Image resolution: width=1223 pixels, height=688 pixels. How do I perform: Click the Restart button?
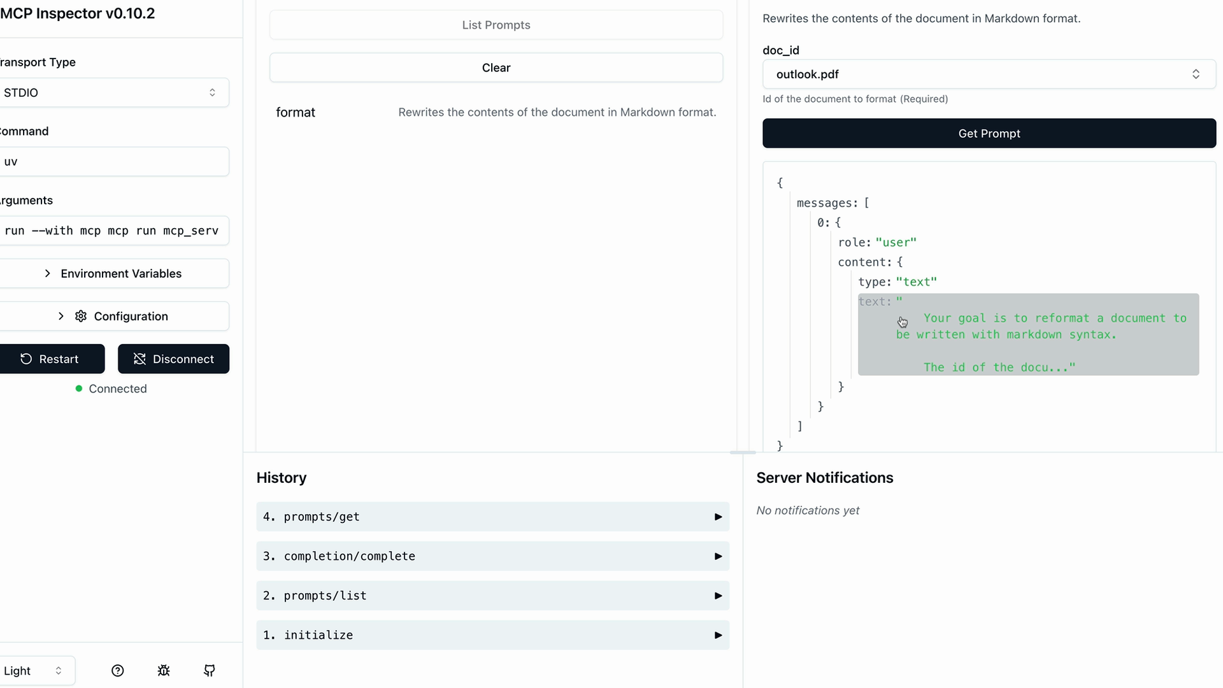click(51, 359)
